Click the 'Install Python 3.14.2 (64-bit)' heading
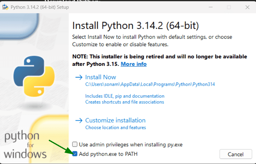Screen dimensions: 256x164 coord(135,25)
